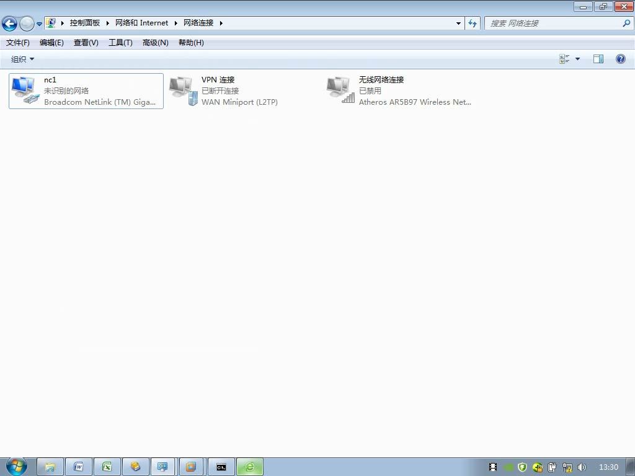Viewport: 635px width, 476px height.
Task: Click the power plug tray icon
Action: 552,467
